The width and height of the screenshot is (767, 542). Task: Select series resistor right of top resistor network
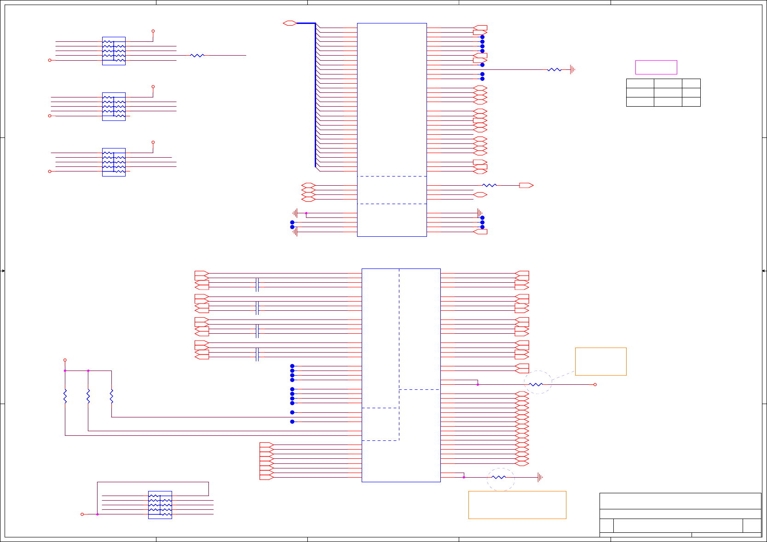197,56
